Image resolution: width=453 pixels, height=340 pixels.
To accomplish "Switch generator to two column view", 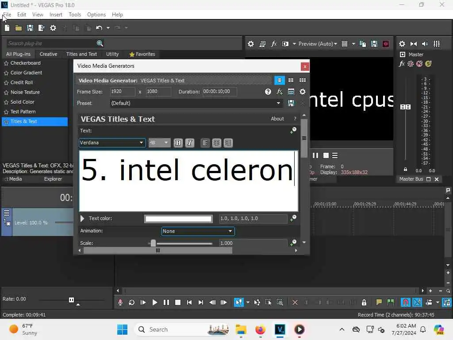I will pos(291,81).
